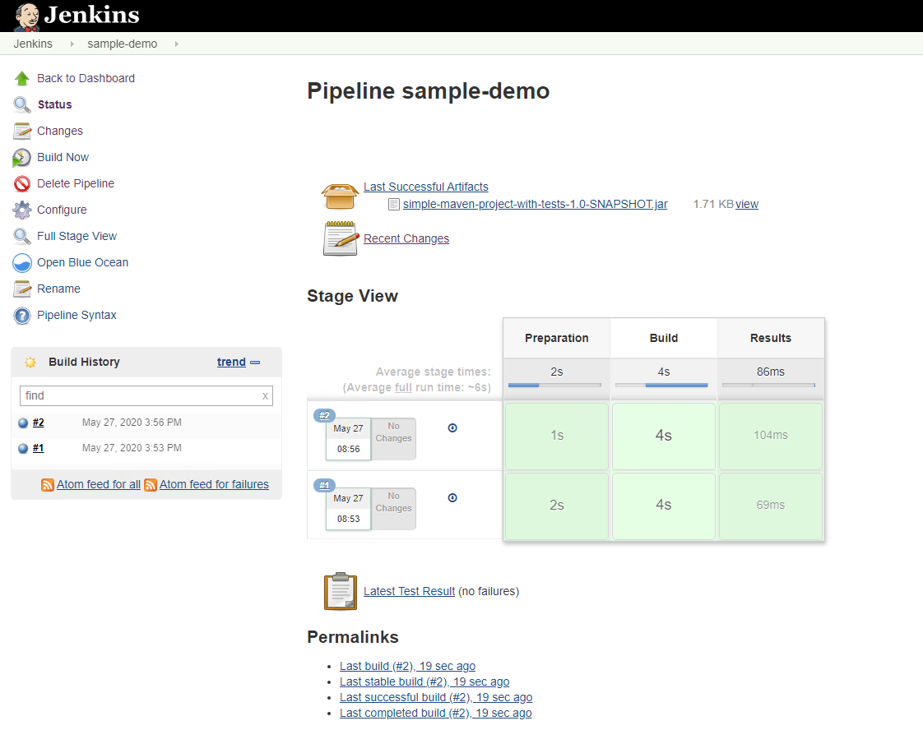Open Full Stage View
The height and width of the screenshot is (730, 923).
(x=77, y=237)
